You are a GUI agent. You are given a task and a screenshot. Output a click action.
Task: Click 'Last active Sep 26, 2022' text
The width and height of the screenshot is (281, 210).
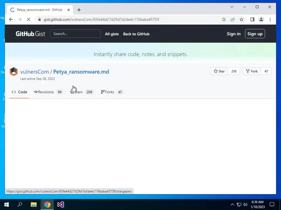tap(38, 79)
